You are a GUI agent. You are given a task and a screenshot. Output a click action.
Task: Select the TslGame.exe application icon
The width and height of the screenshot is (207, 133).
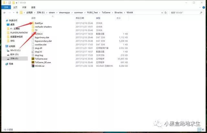33,59
